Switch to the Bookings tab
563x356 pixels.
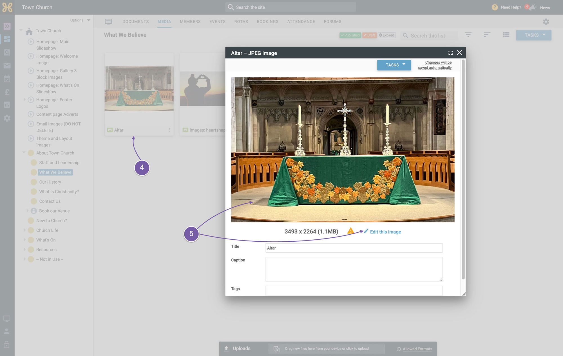tap(268, 22)
